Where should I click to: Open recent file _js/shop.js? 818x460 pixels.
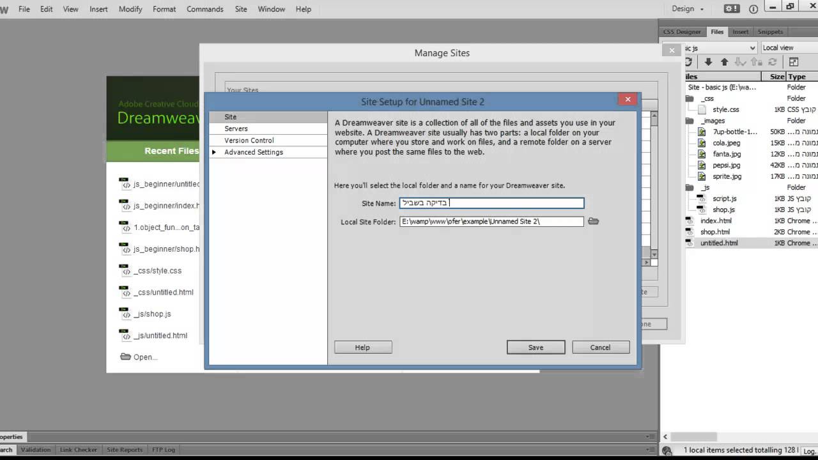(x=152, y=314)
